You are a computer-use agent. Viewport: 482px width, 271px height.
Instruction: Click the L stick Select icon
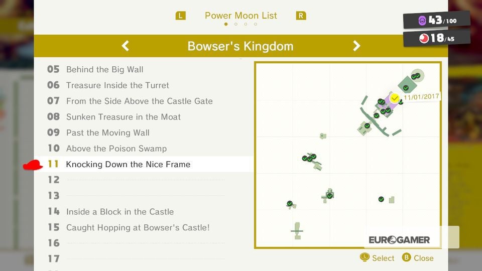click(x=365, y=257)
